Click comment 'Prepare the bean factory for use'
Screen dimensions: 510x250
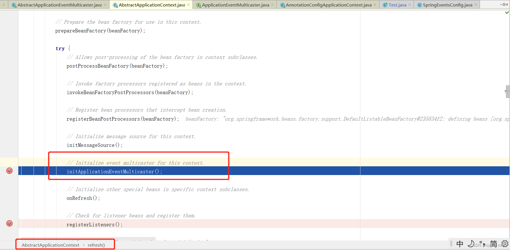[x=128, y=22]
